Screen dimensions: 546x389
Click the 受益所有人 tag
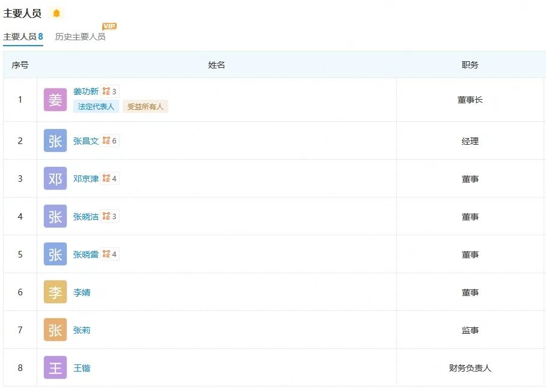click(145, 107)
